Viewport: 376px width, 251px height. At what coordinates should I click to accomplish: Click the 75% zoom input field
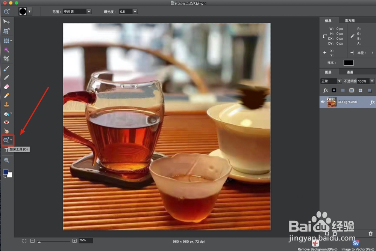86,240
